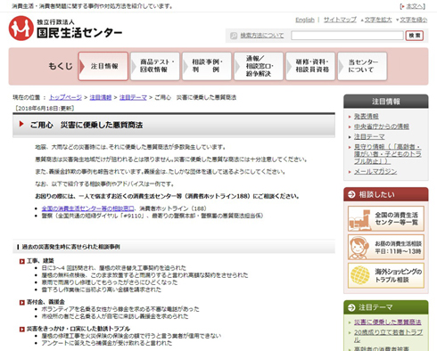Click the operator headset icon in お昼の消費生活相談 banner
This screenshot has height=351, width=437.
[x=359, y=248]
